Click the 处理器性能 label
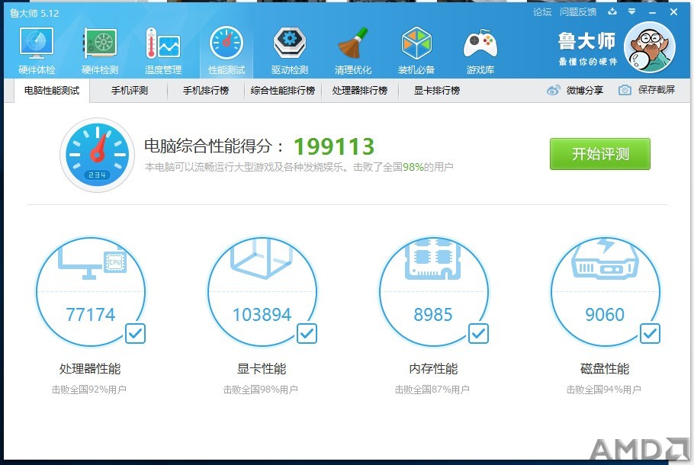This screenshot has height=465, width=694. click(90, 368)
